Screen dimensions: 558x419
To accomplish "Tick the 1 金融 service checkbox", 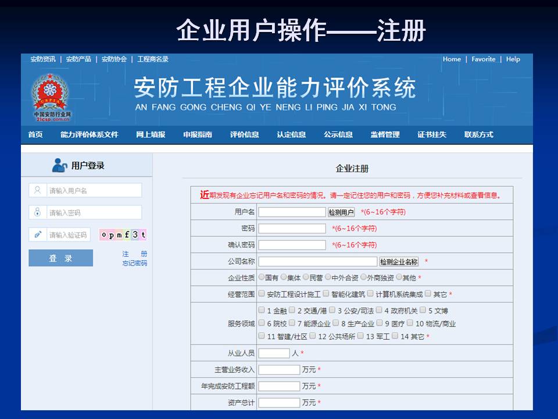I will pyautogui.click(x=262, y=310).
